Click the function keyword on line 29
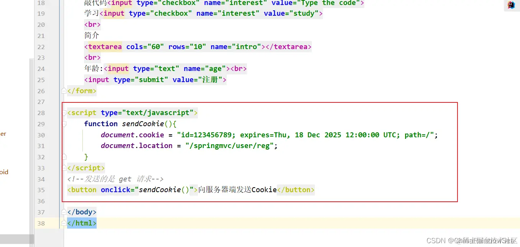Image resolution: width=520 pixels, height=247 pixels. 101,124
